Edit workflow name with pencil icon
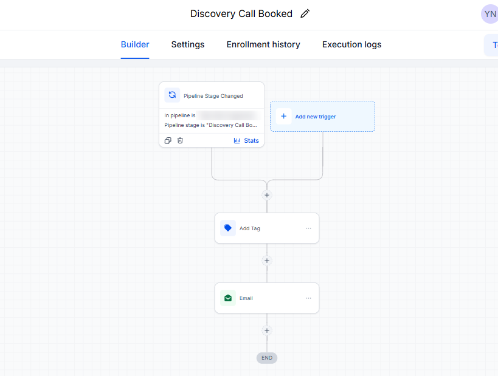 (x=305, y=13)
